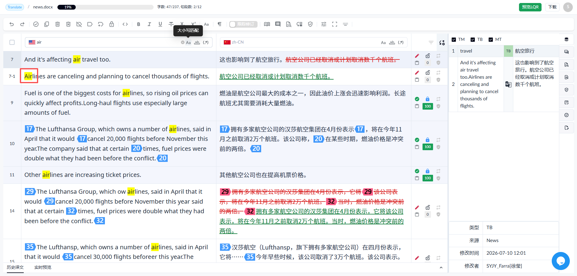Copy source to target via toolbar icon
The image size is (577, 276).
point(47,24)
